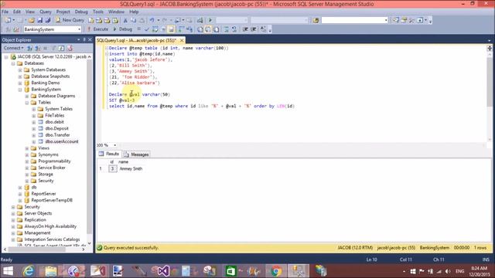
Task: Close the SQLQuery1.sql tab
Action: [x=182, y=40]
